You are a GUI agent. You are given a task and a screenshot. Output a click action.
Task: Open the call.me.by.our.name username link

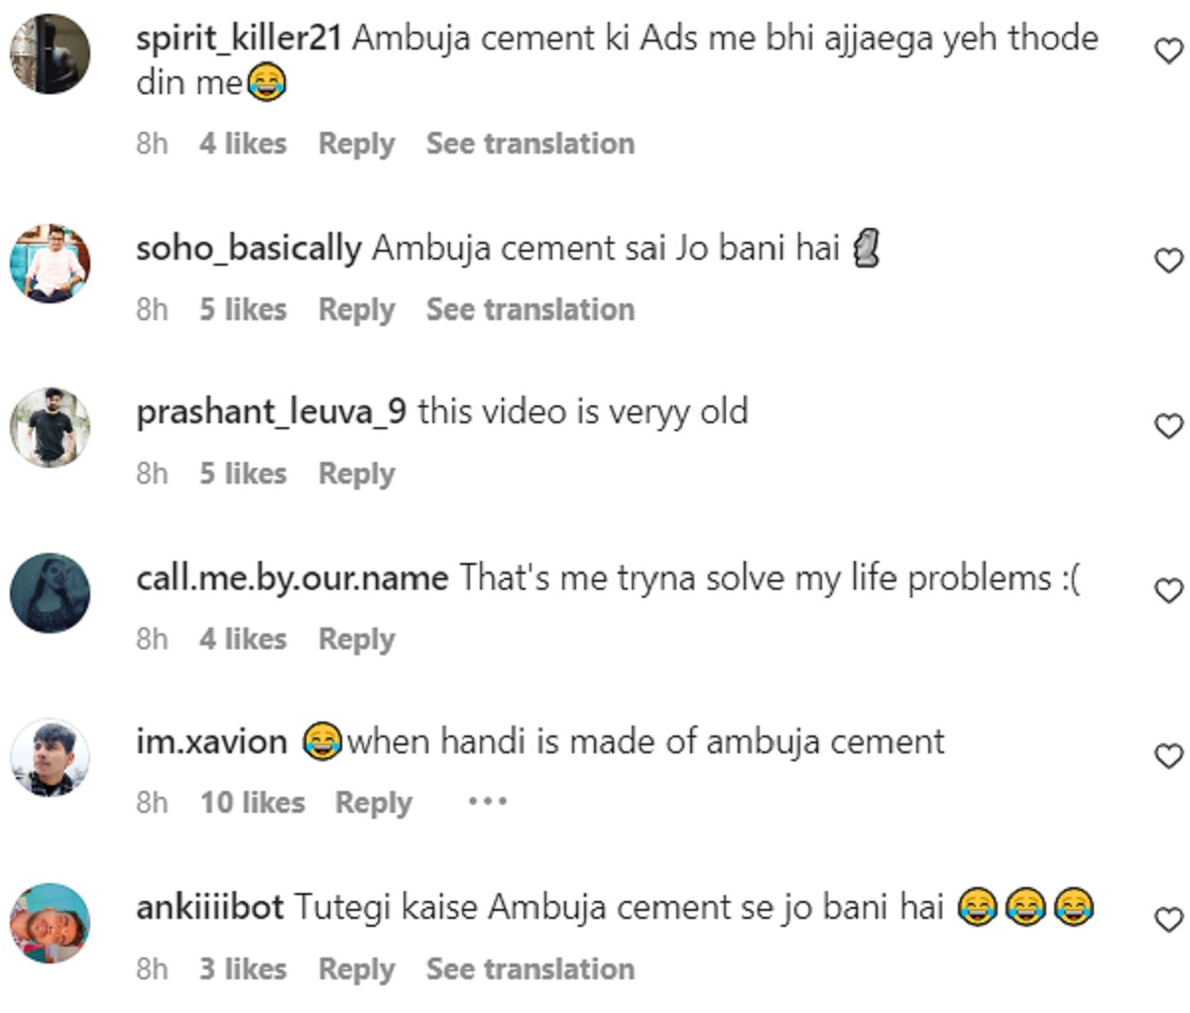coord(292,578)
